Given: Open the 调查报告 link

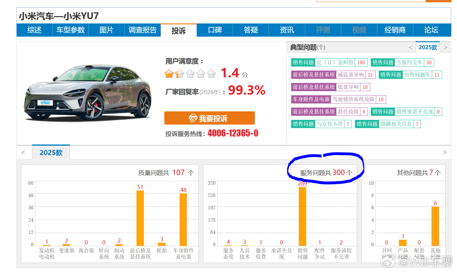Looking at the screenshot, I should pyautogui.click(x=143, y=30).
